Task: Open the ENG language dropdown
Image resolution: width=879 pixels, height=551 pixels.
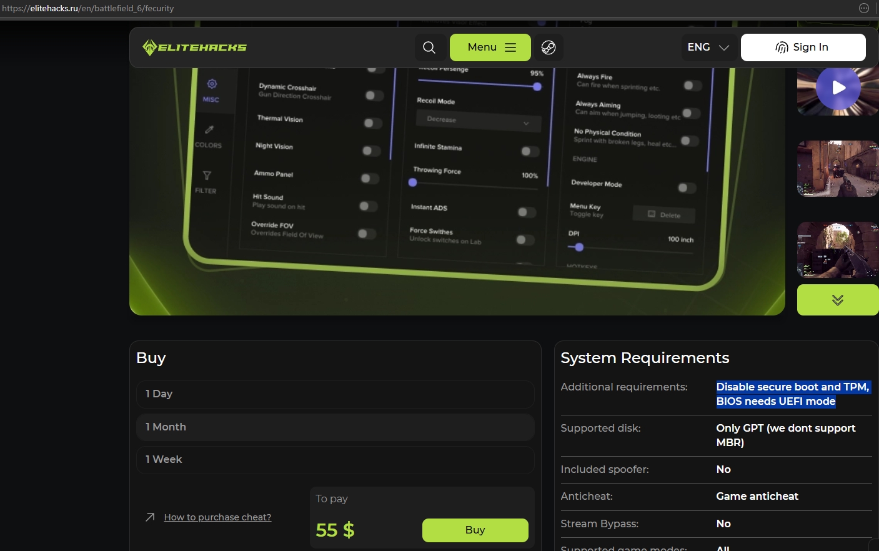Action: pyautogui.click(x=708, y=47)
